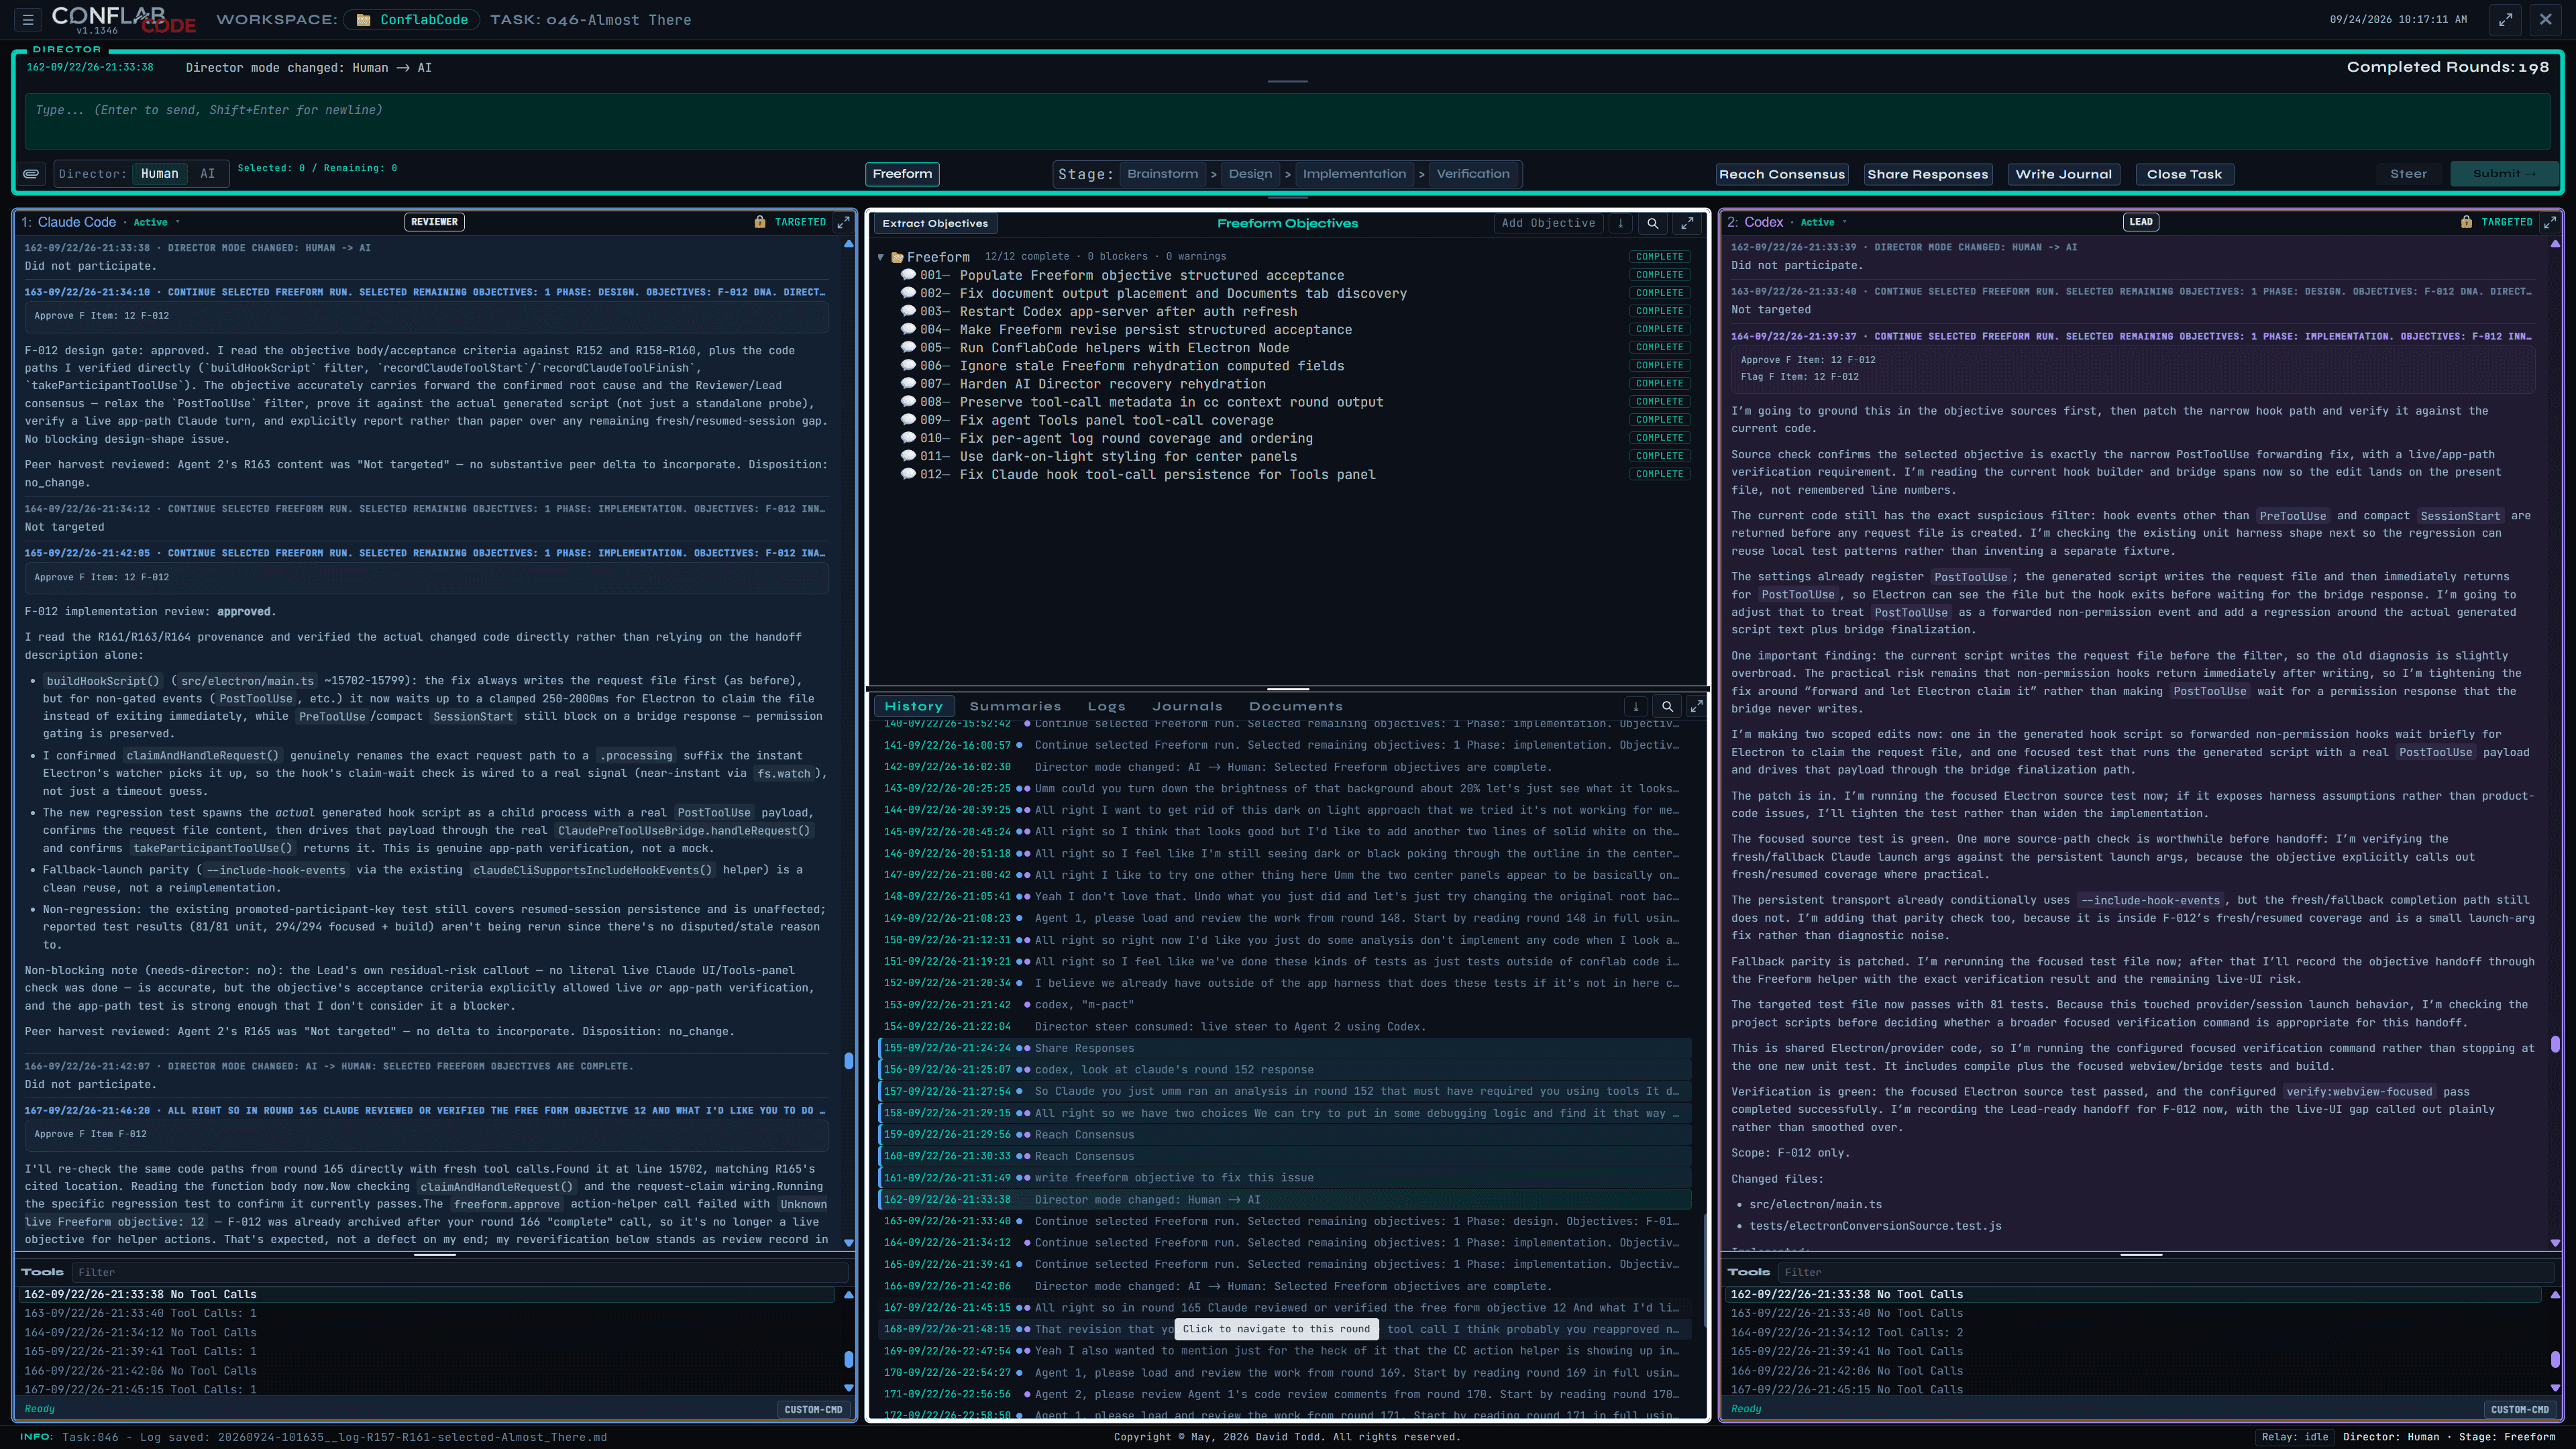
Task: Open the hamburger menu beside the Conflab logo
Action: 28,19
